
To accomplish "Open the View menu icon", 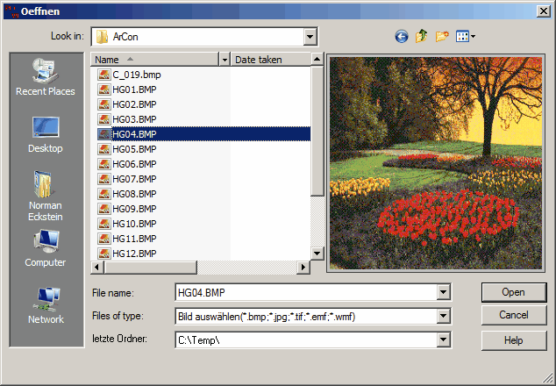I will point(465,36).
